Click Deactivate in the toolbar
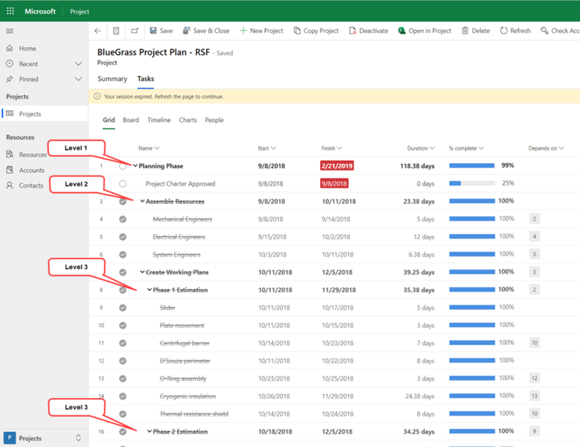 (369, 31)
